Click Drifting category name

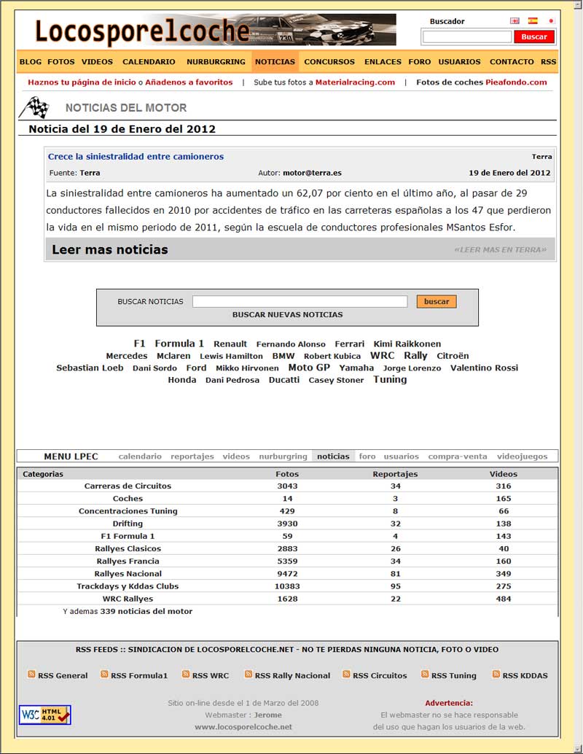click(128, 524)
